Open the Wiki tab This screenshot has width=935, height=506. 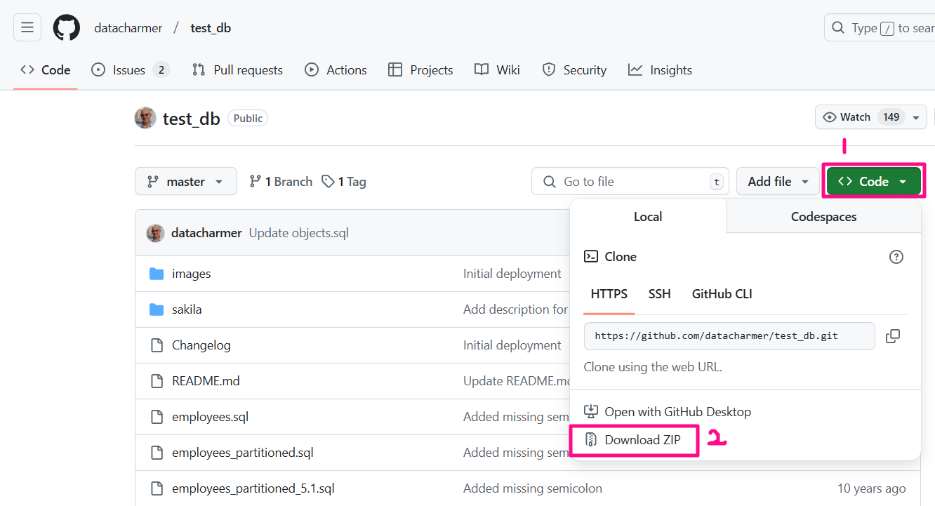click(497, 70)
